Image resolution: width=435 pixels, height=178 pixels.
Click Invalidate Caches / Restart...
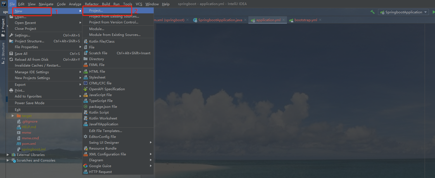tap(45, 65)
